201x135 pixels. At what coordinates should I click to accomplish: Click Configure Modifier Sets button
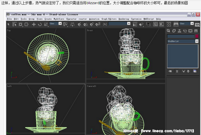point(195,71)
